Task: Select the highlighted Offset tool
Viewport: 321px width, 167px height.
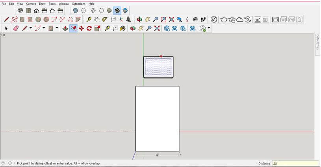Action: pyautogui.click(x=73, y=28)
